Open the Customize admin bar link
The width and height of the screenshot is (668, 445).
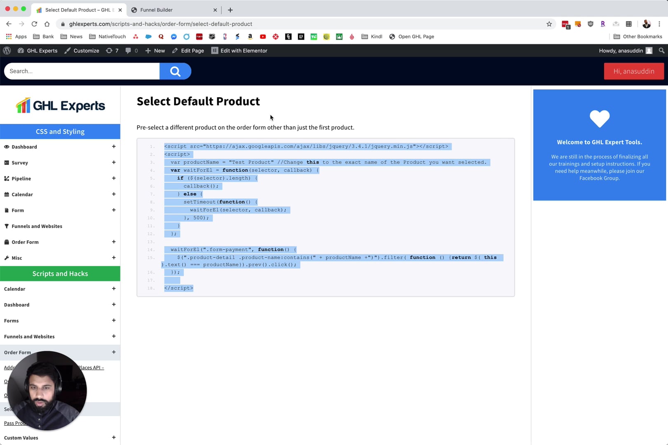(x=82, y=51)
